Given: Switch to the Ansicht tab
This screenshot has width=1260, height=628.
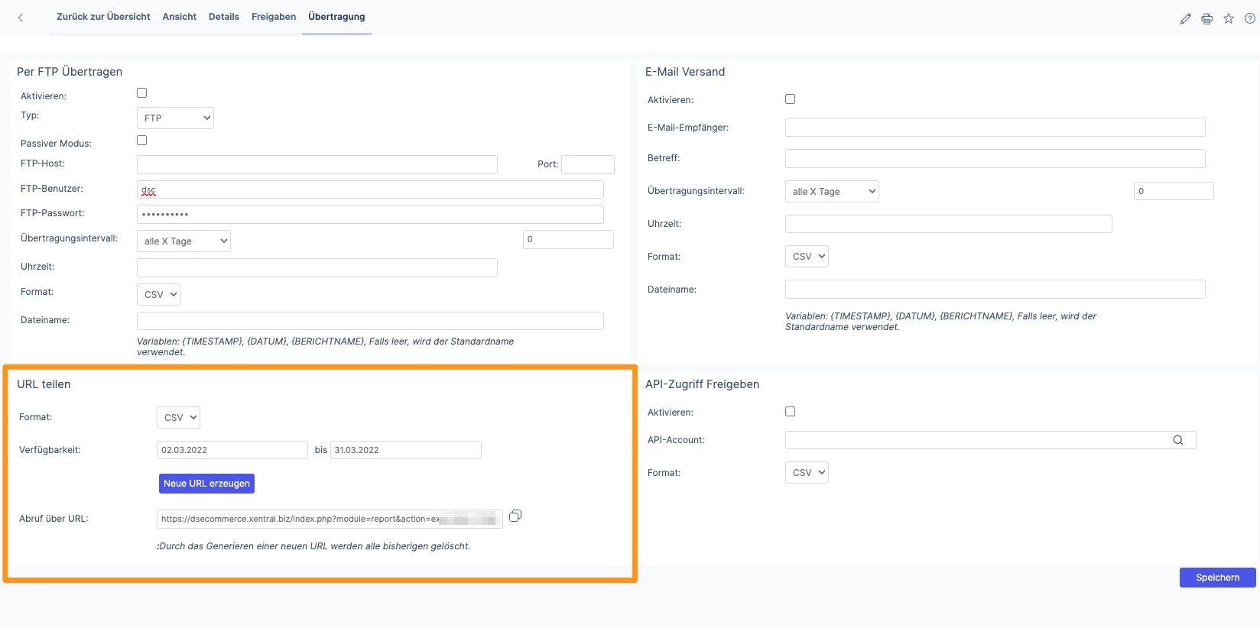Looking at the screenshot, I should [x=180, y=17].
